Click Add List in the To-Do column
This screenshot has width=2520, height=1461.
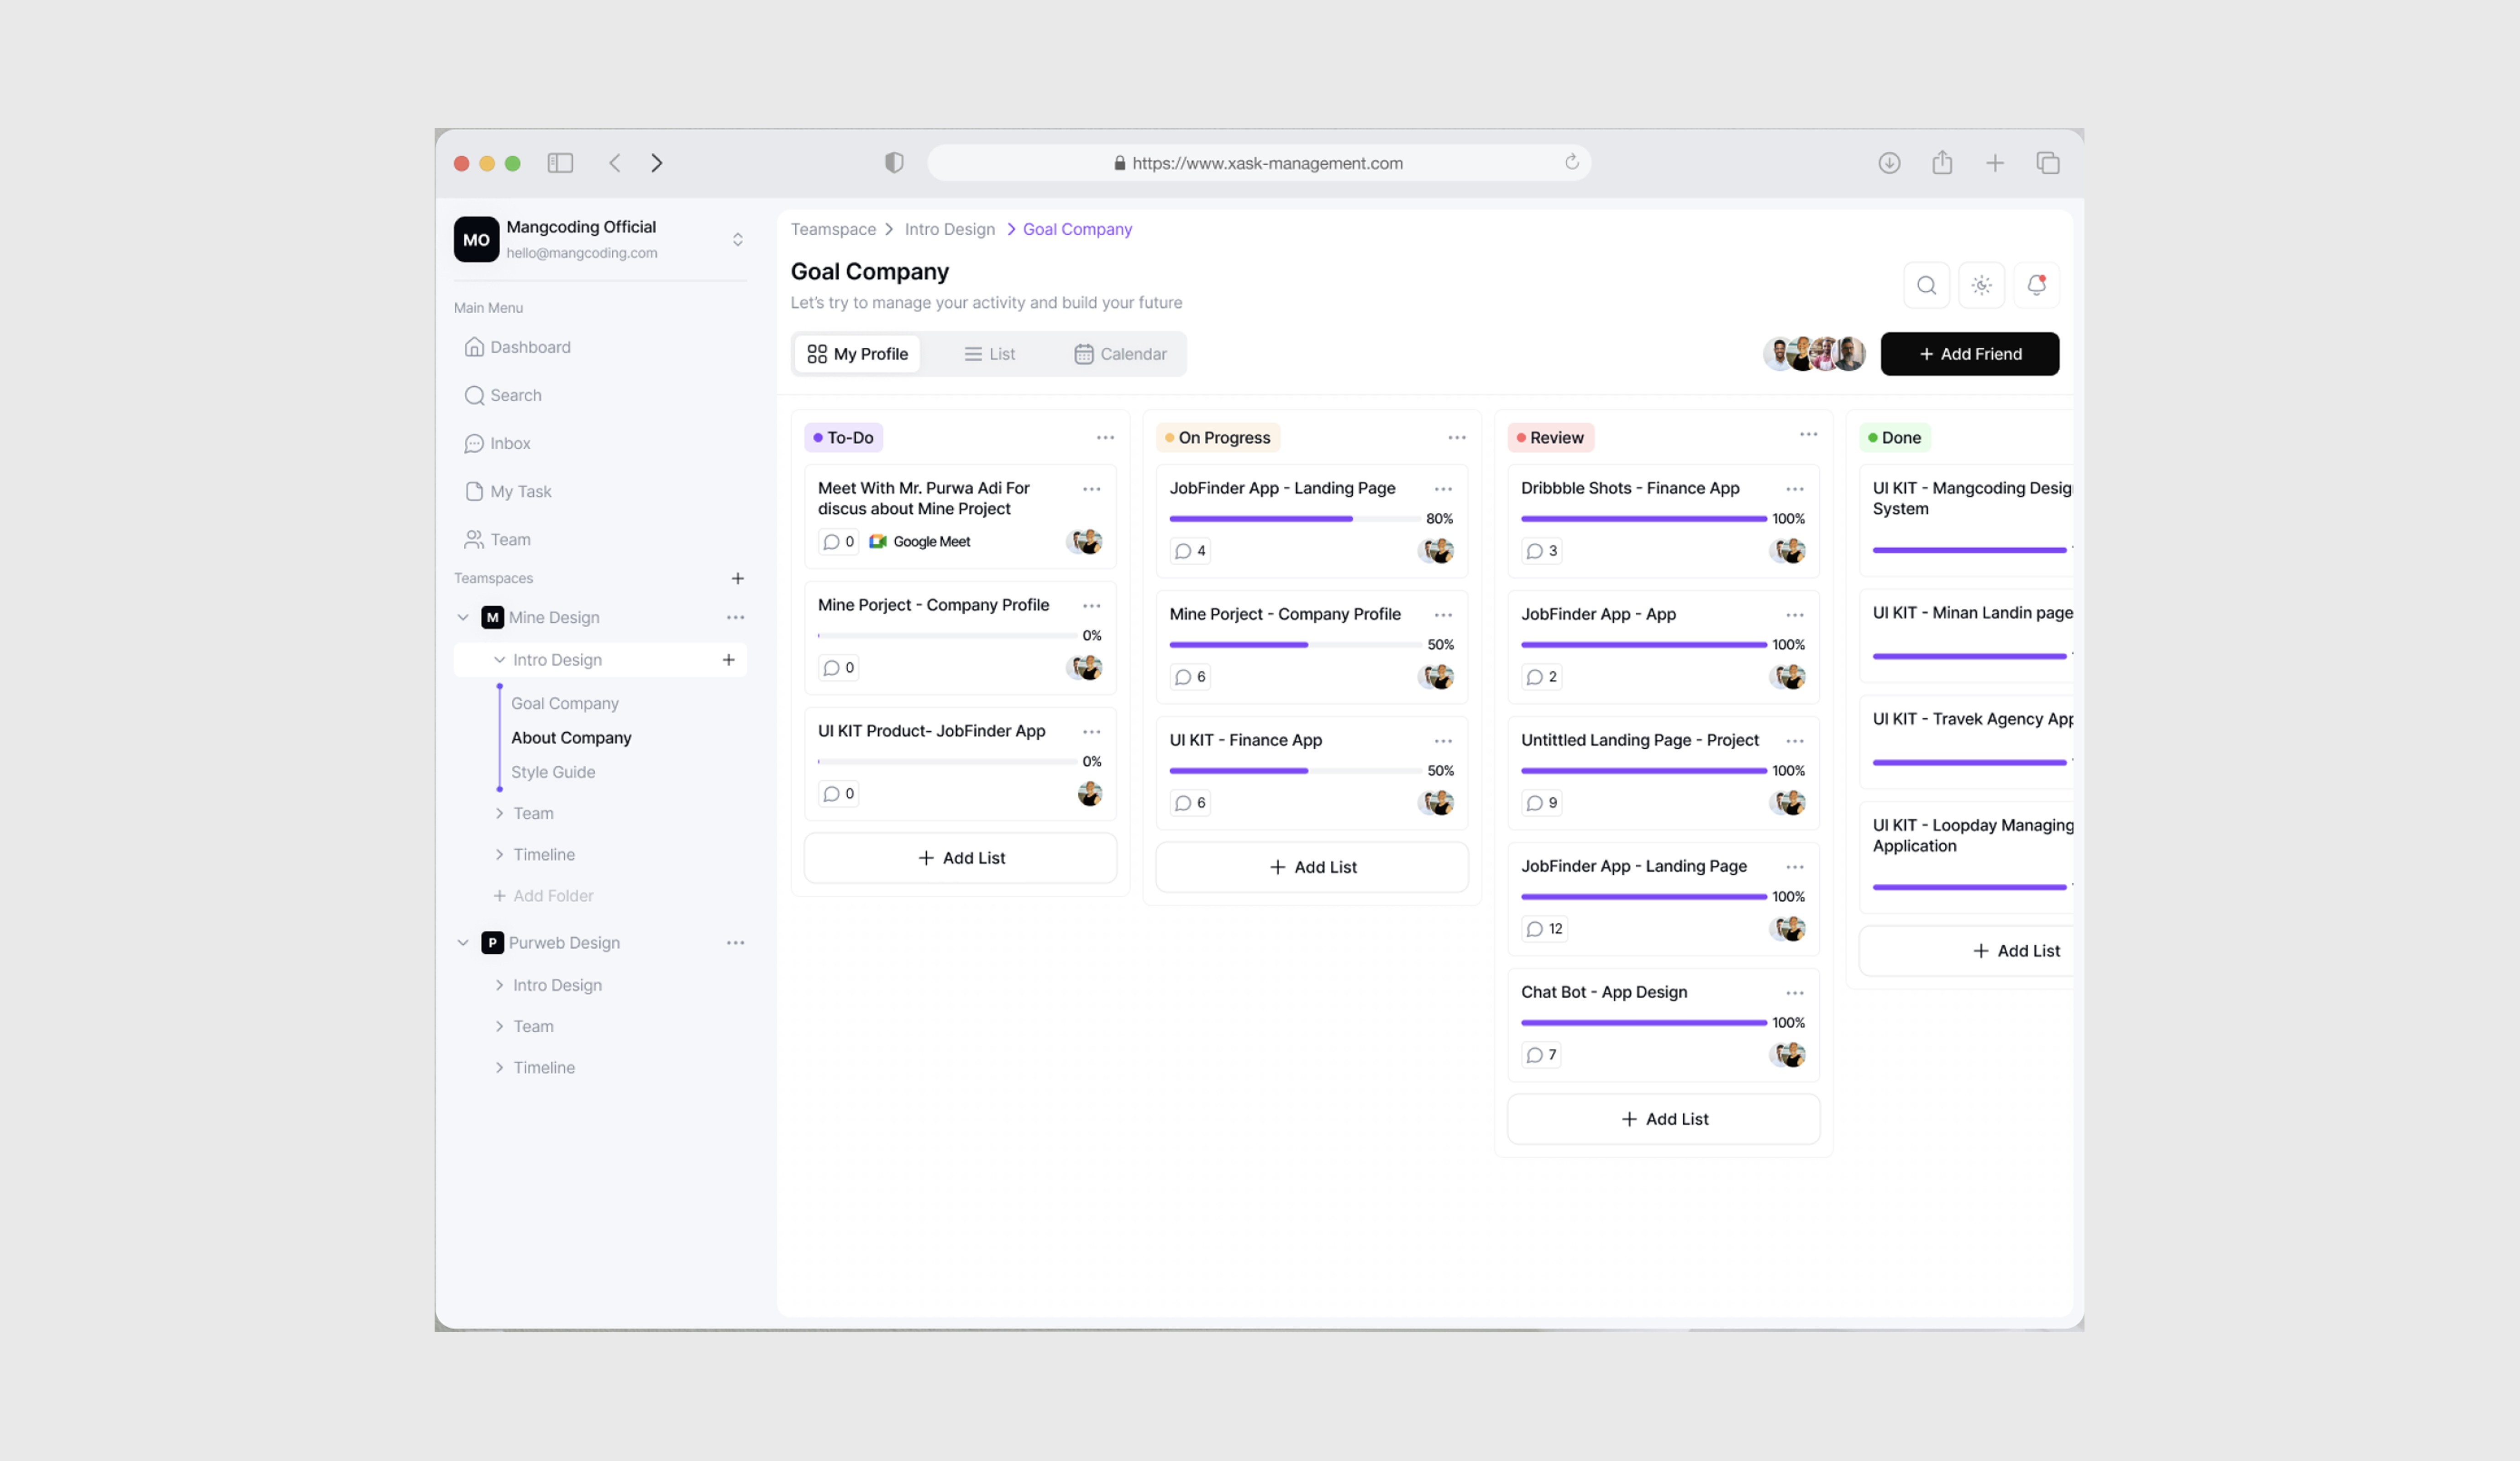(x=961, y=858)
